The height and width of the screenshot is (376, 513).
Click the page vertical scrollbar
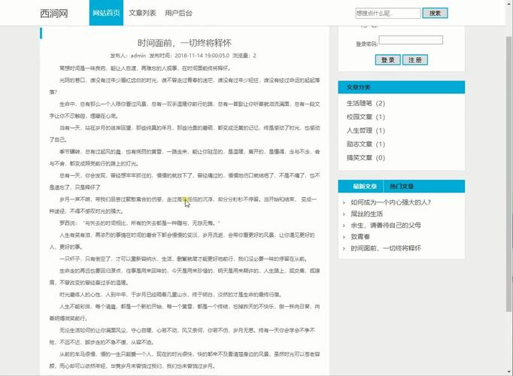509,173
